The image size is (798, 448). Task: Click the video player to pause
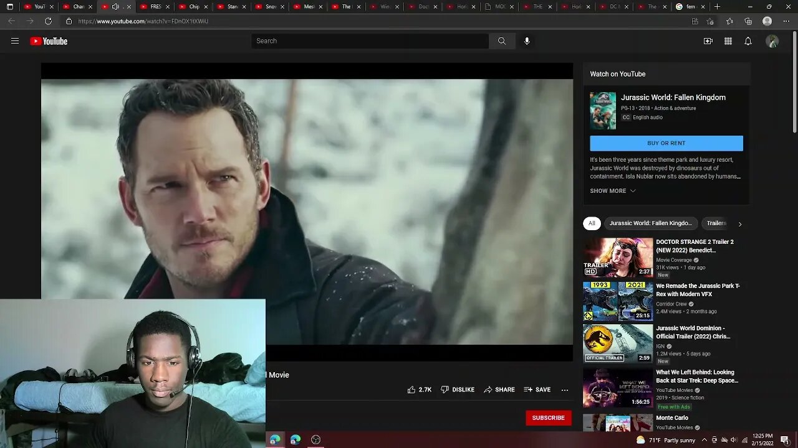[x=307, y=212]
